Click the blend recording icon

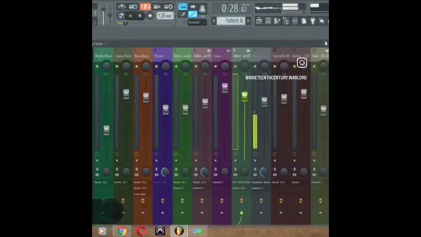coord(157,7)
